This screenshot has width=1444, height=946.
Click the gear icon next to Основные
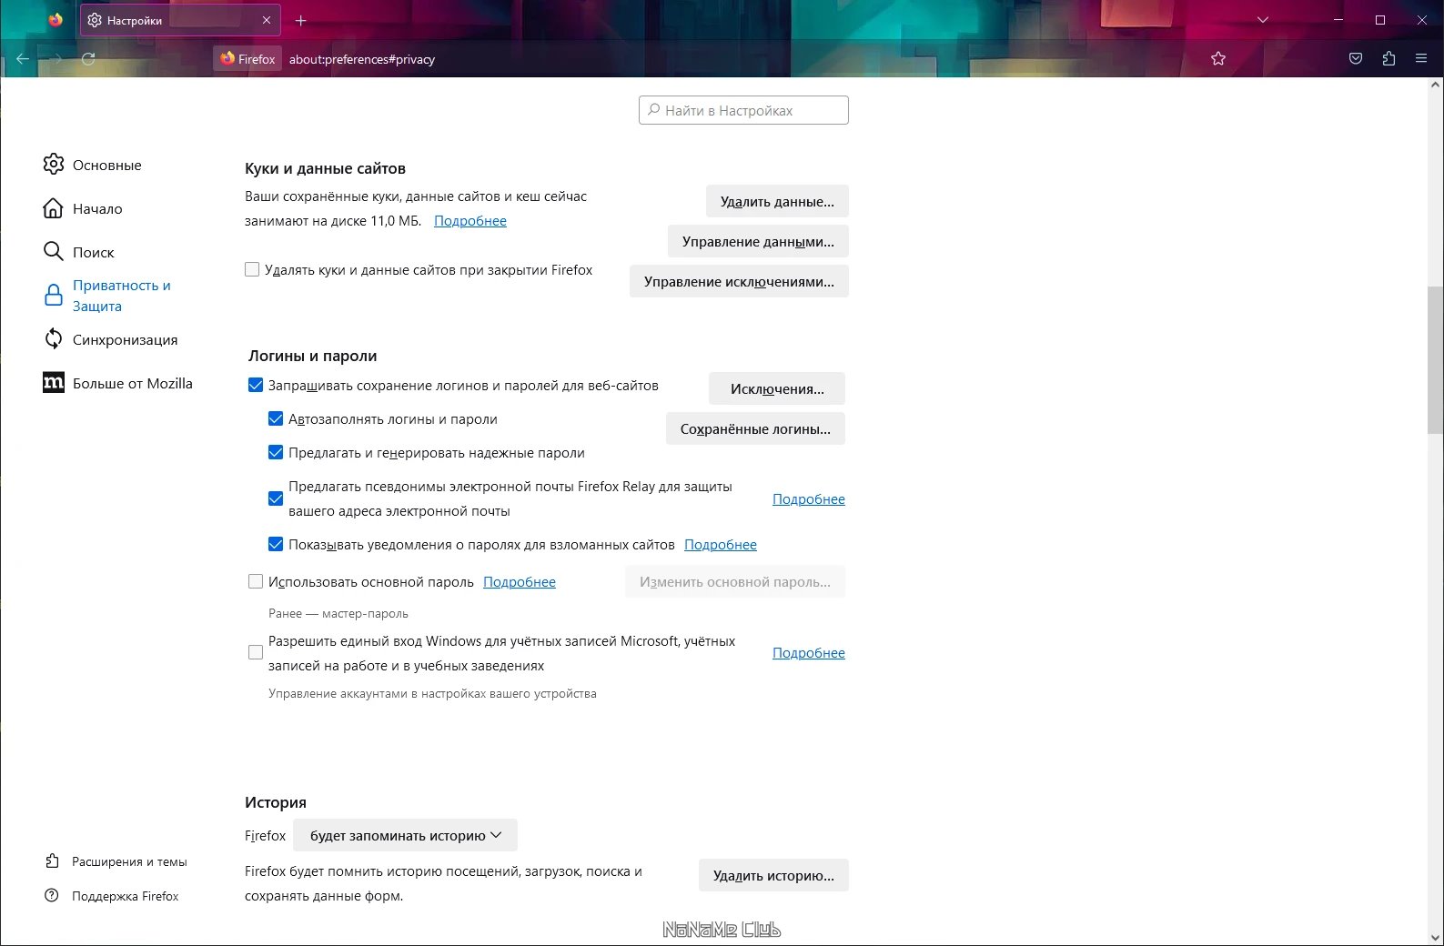click(x=54, y=164)
